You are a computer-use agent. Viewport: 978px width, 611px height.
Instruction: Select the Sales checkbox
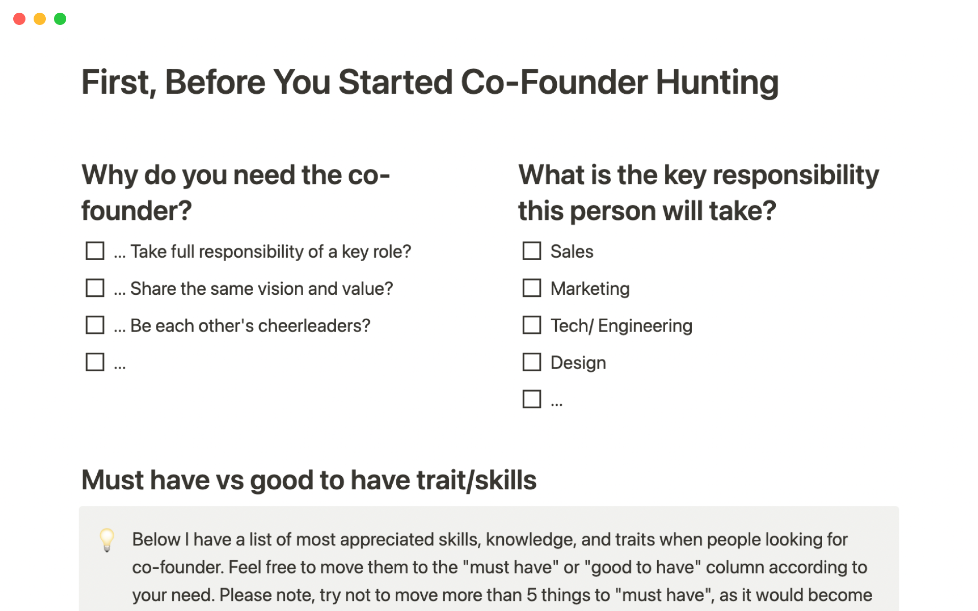[532, 251]
